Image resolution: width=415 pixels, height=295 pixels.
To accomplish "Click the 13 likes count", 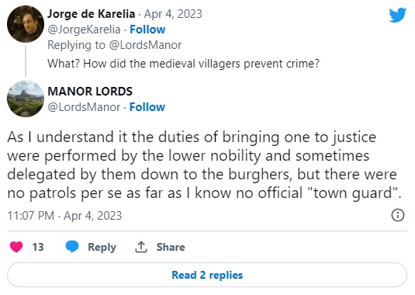I will tap(38, 247).
